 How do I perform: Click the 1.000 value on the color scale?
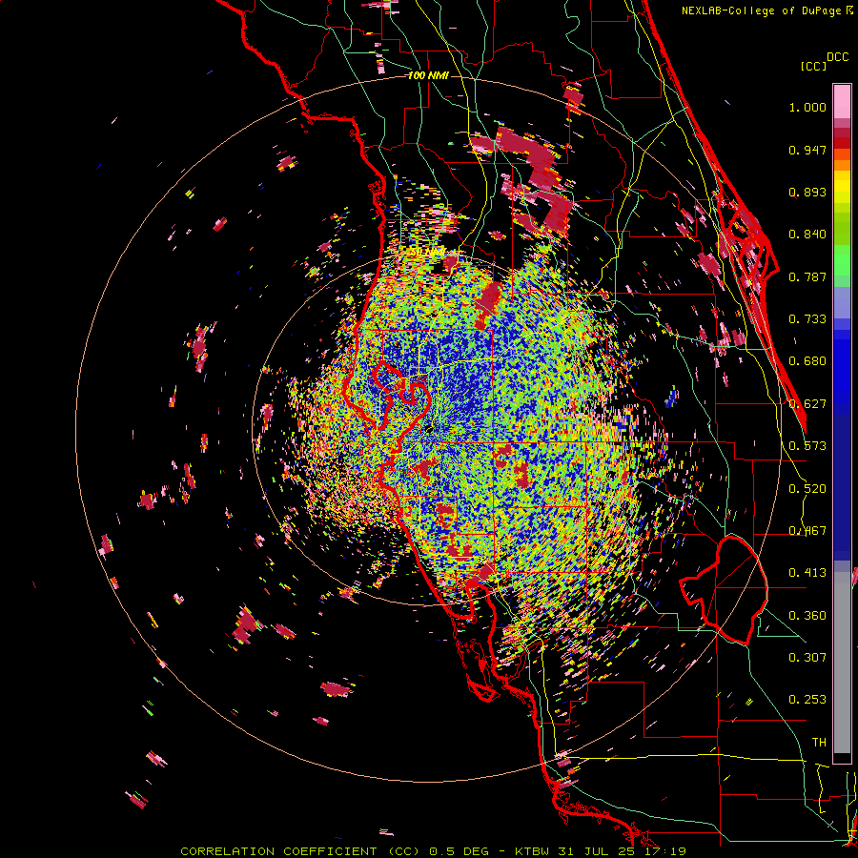point(807,107)
